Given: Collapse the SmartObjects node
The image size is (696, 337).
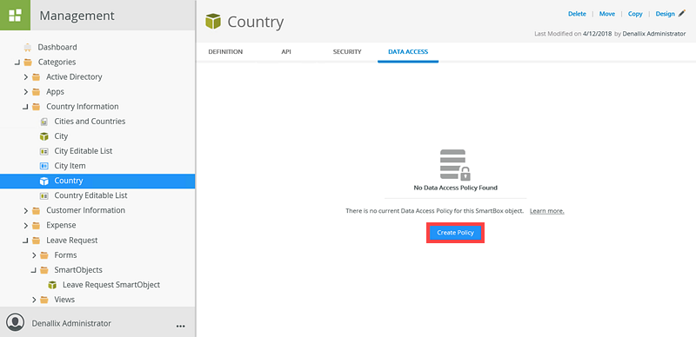Looking at the screenshot, I should pos(33,270).
